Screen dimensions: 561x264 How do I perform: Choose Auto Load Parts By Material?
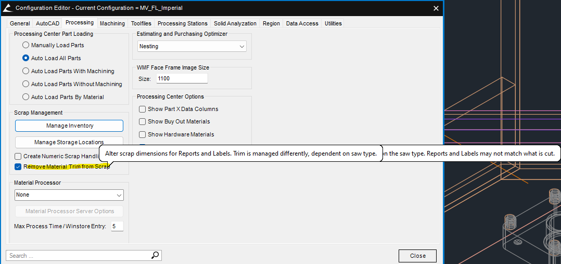click(25, 97)
